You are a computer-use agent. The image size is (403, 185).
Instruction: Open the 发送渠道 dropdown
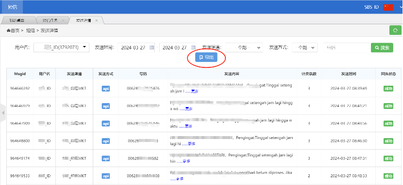(244, 47)
